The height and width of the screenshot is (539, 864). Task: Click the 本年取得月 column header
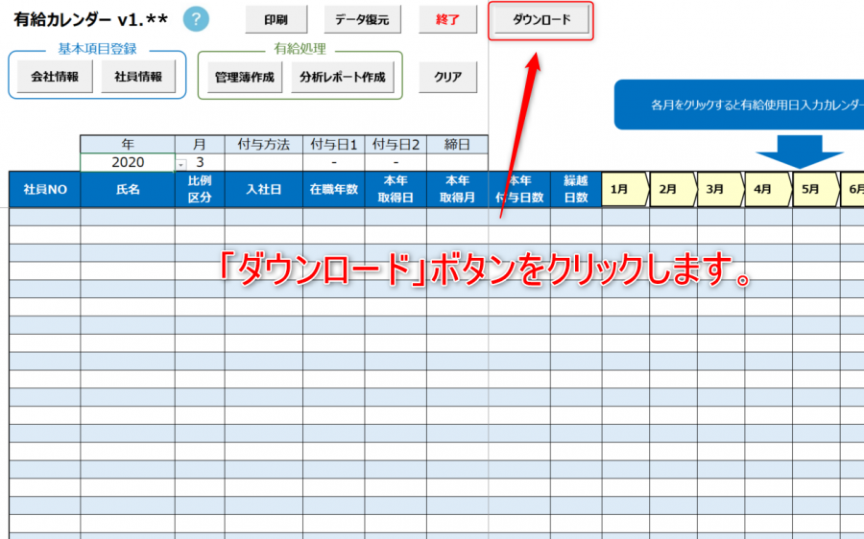pos(457,189)
